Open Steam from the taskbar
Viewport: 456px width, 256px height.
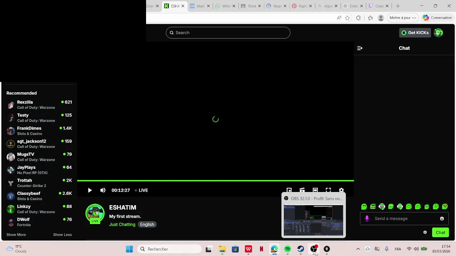pyautogui.click(x=301, y=249)
